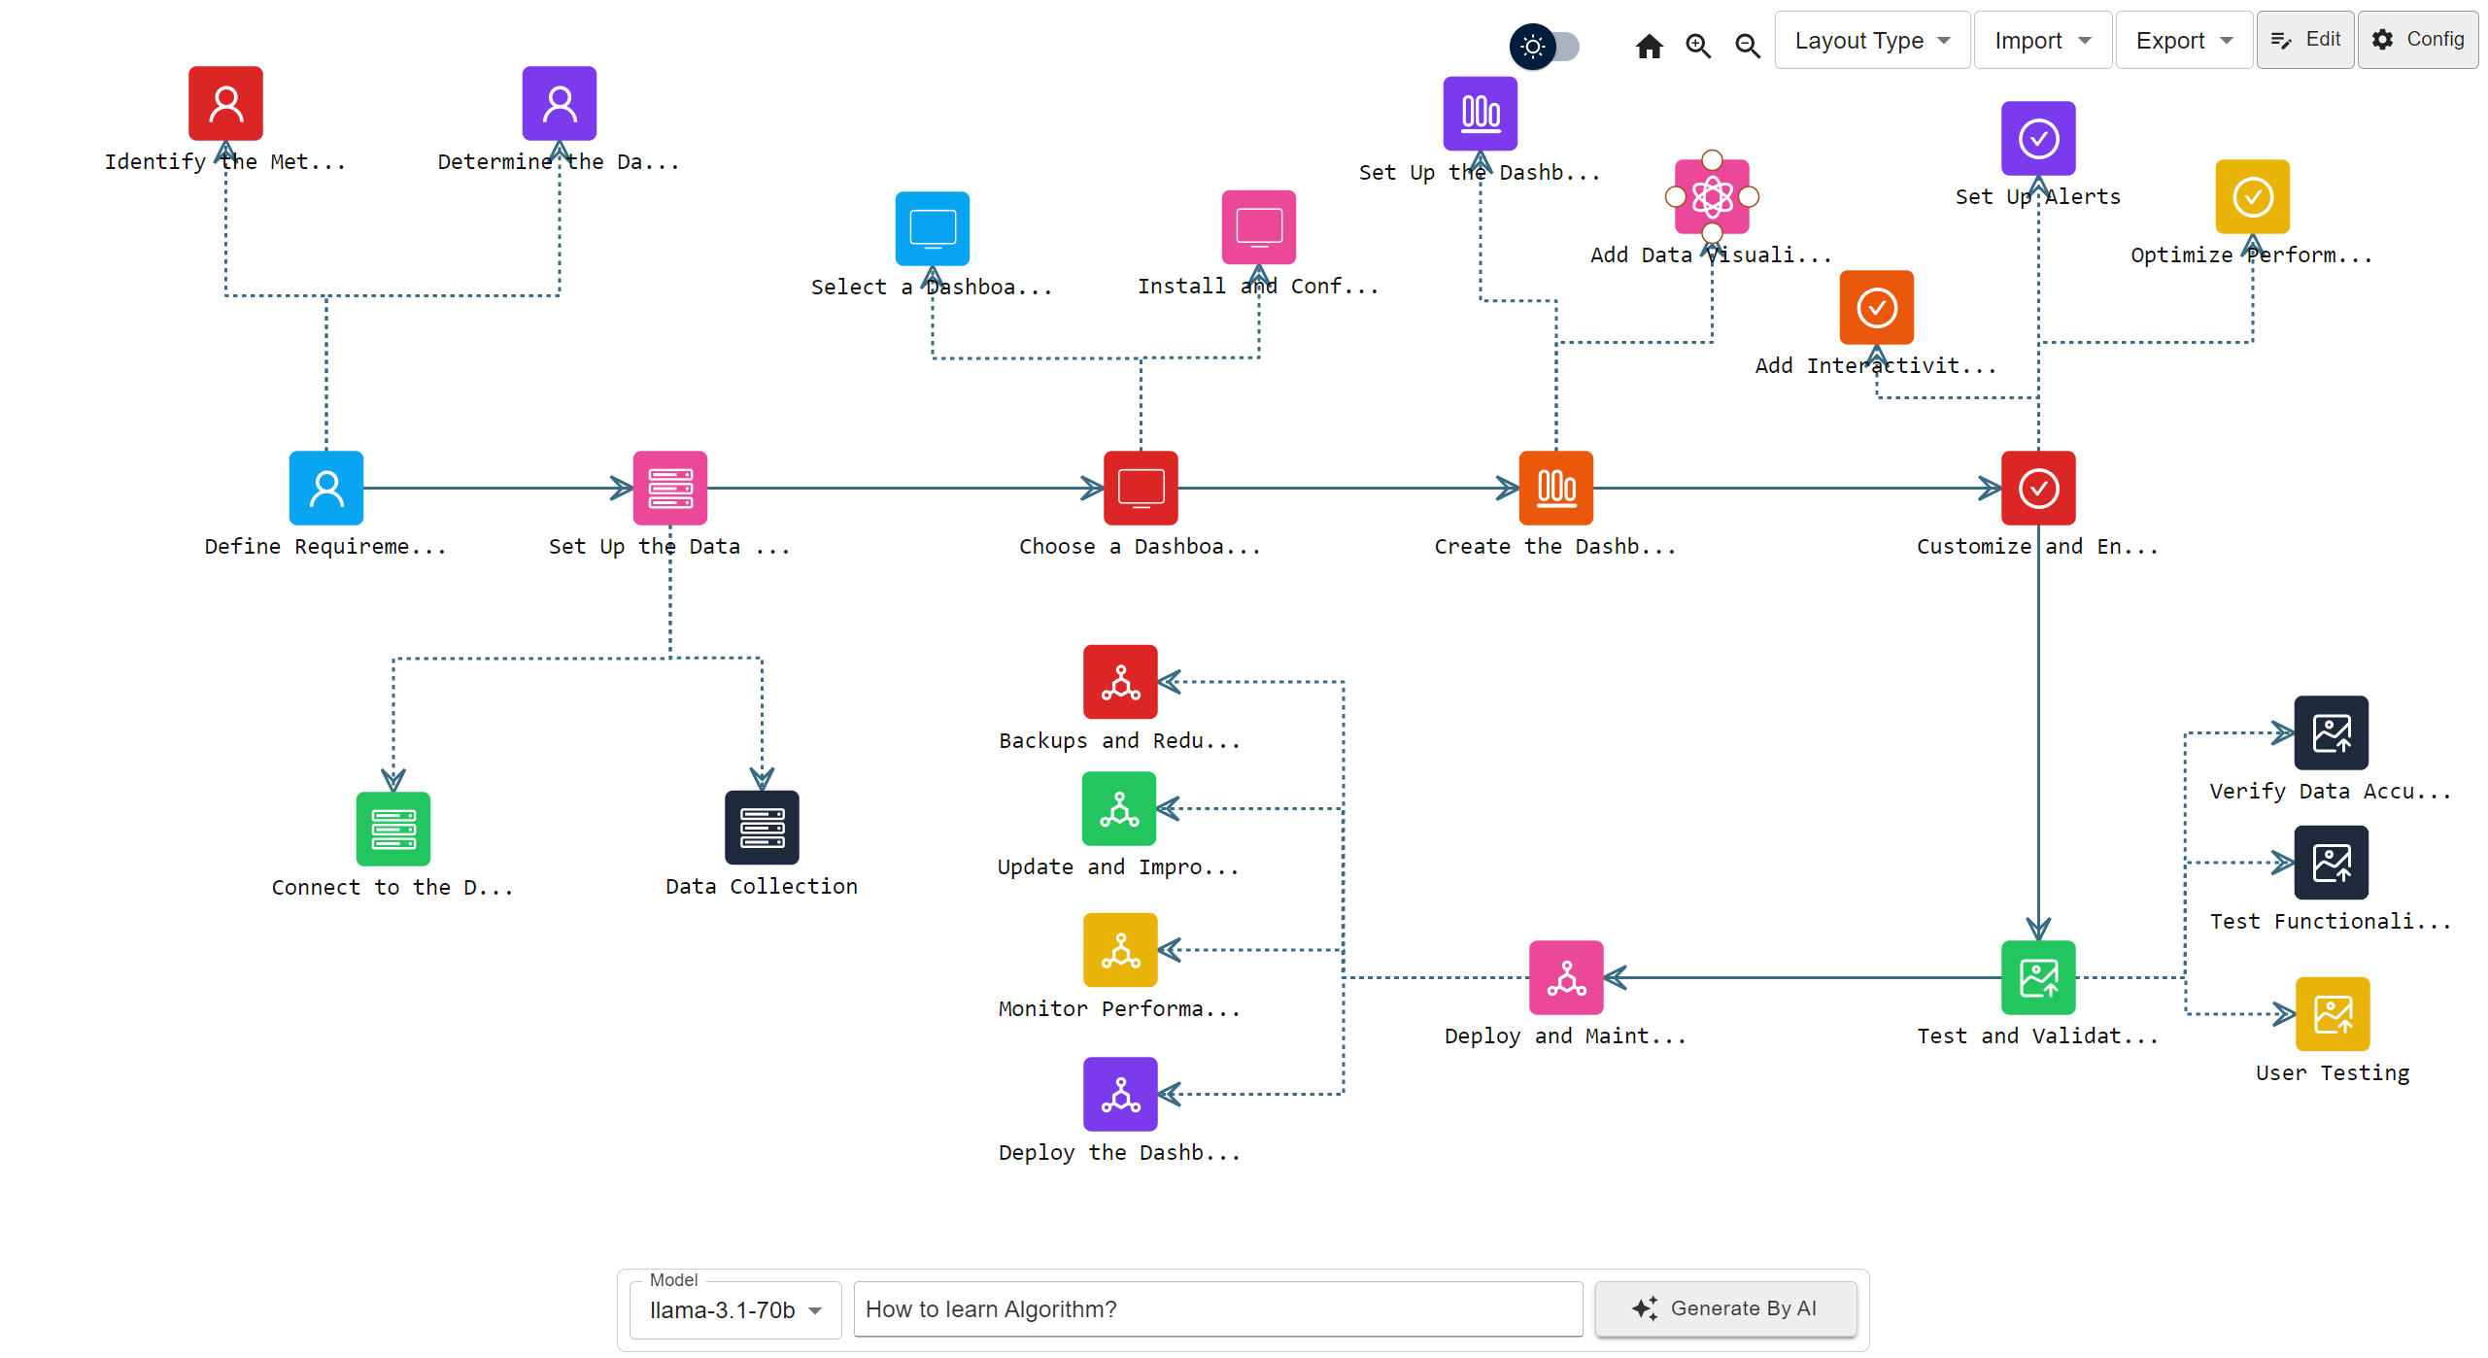Viewport: 2488px width, 1358px height.
Task: Open the Config settings button
Action: (x=2418, y=40)
